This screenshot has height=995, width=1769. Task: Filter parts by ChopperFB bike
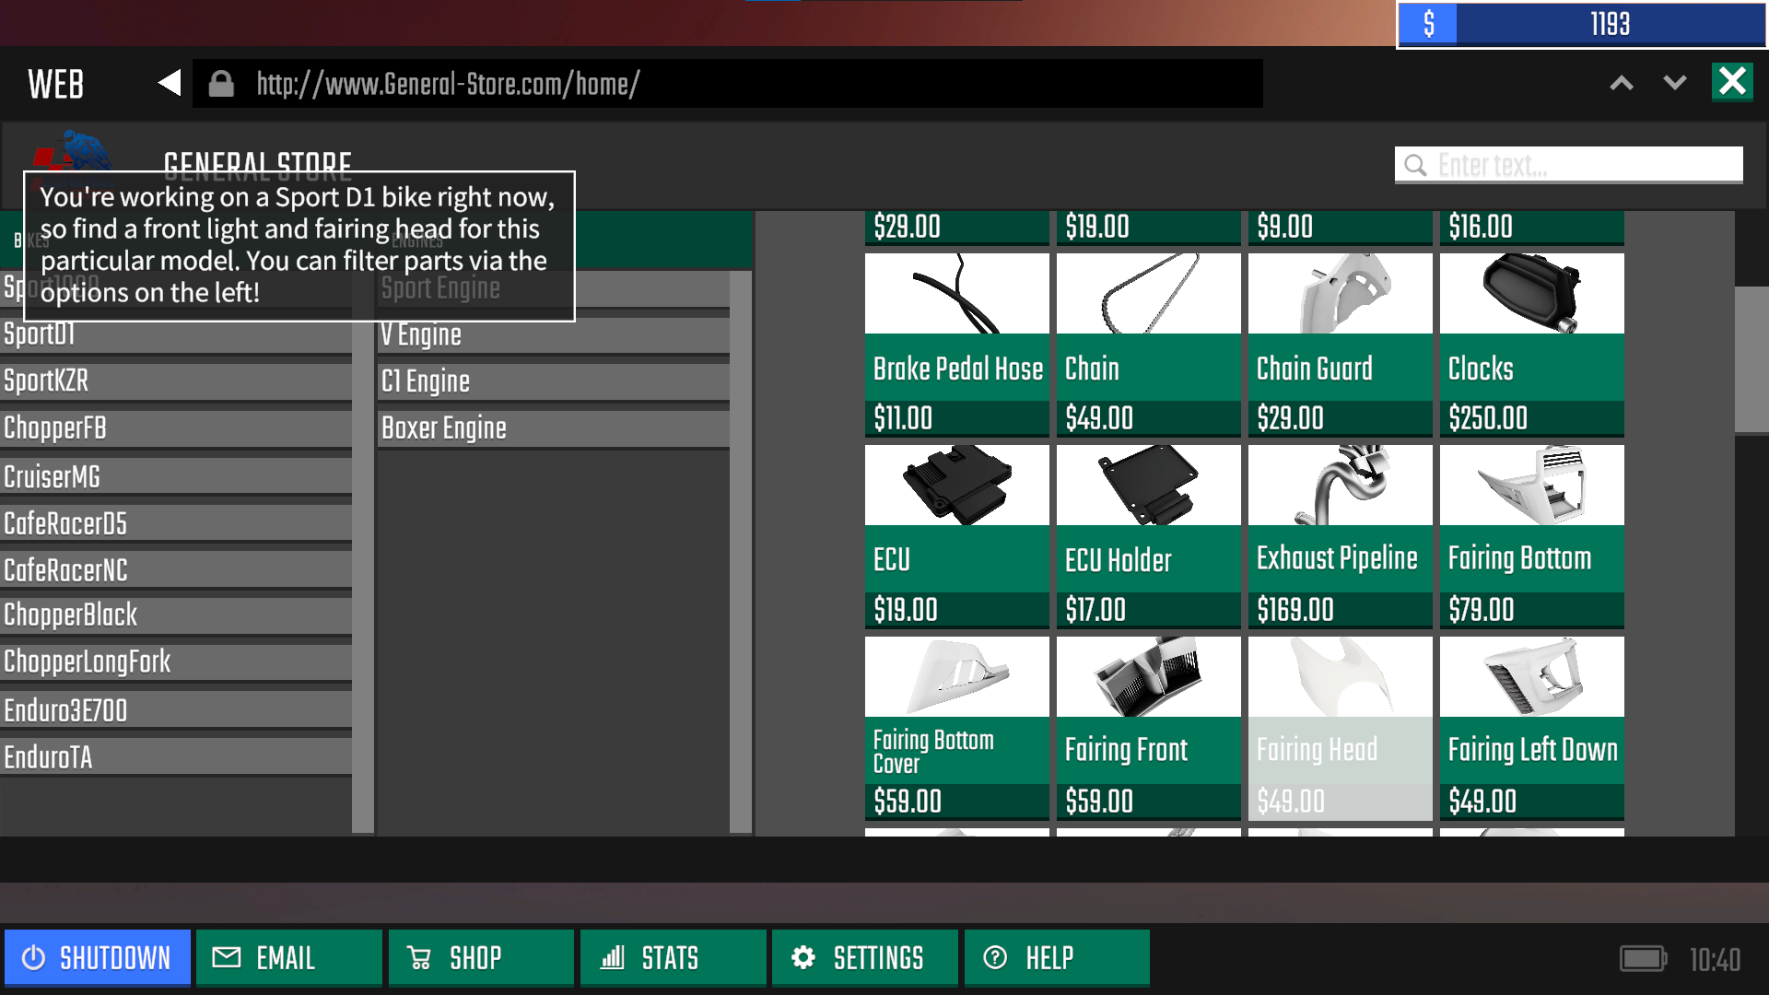(x=175, y=427)
